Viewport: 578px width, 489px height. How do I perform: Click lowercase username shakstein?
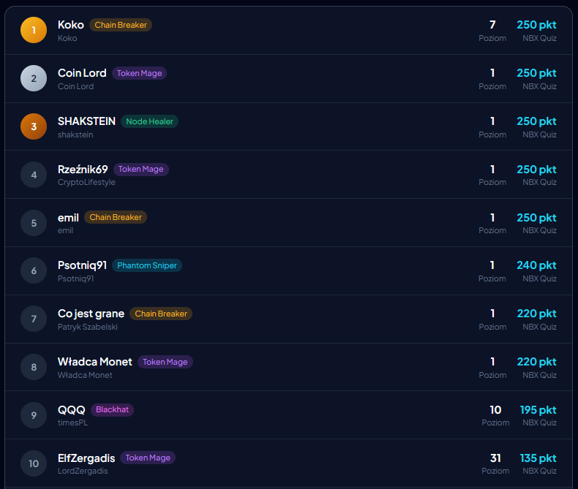coord(75,134)
